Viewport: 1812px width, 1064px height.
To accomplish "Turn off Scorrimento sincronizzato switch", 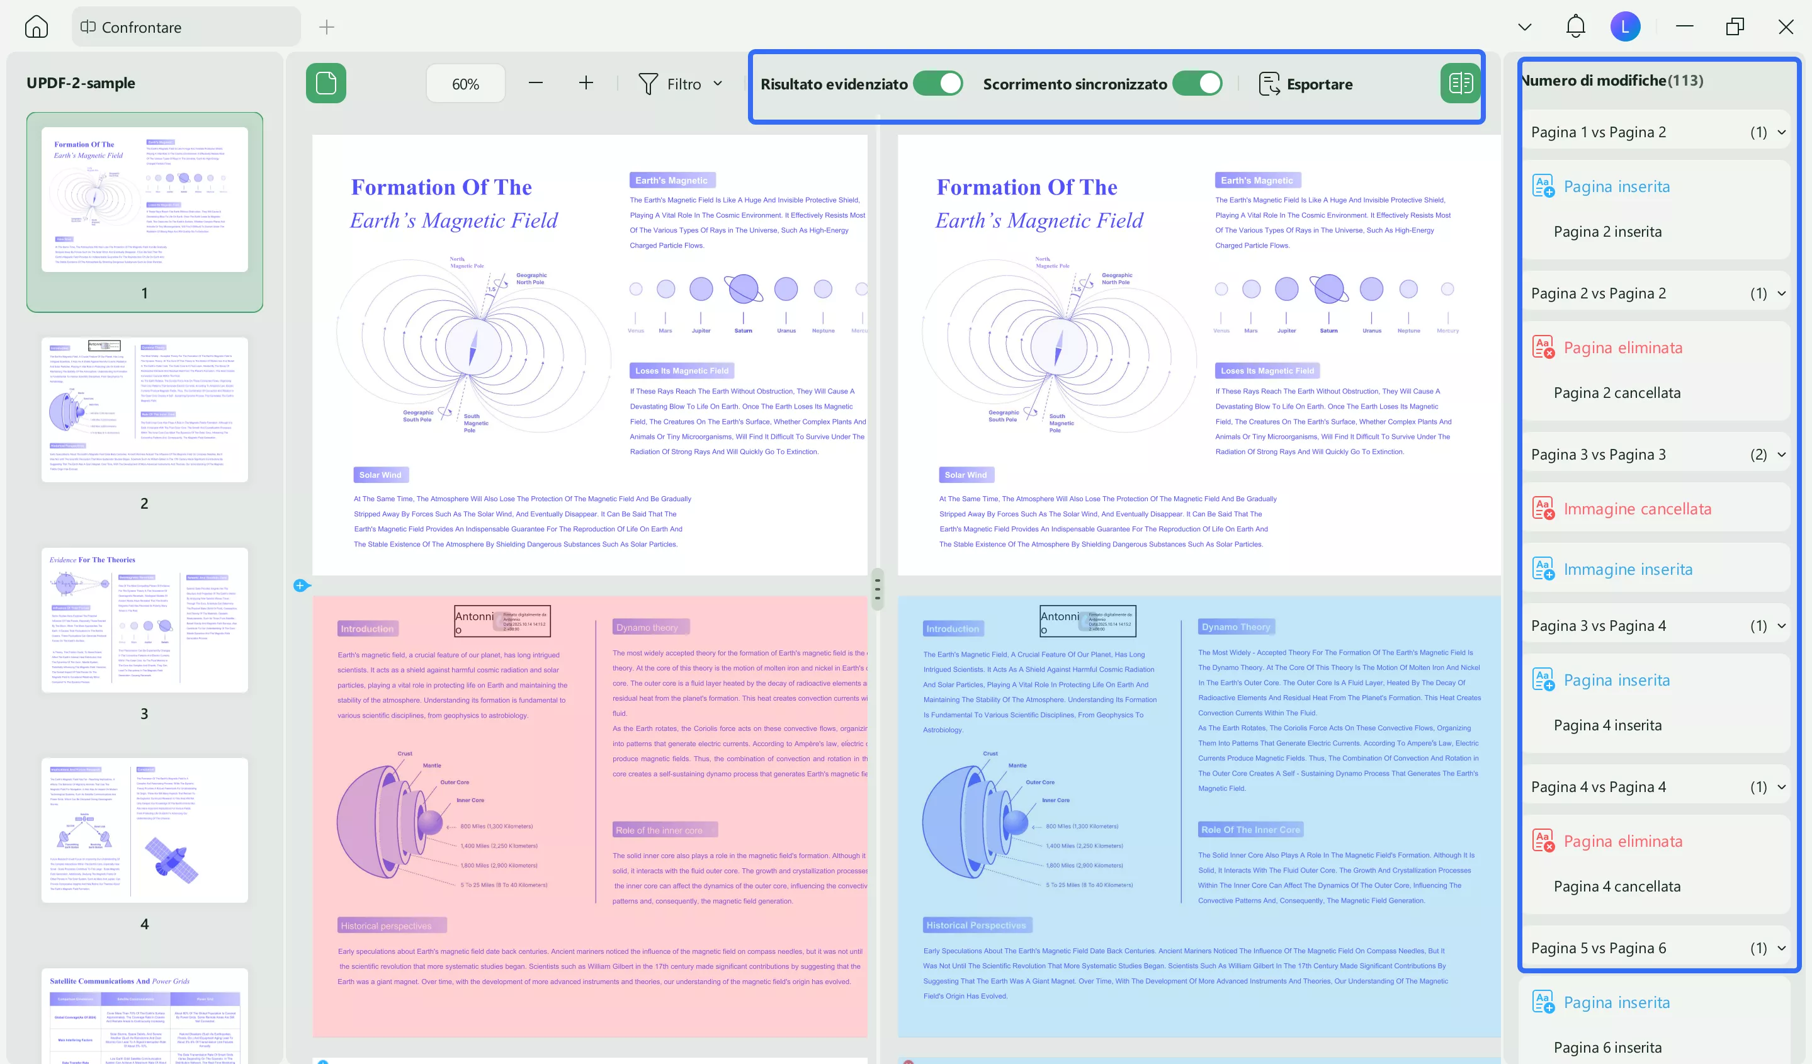I will click(1198, 83).
